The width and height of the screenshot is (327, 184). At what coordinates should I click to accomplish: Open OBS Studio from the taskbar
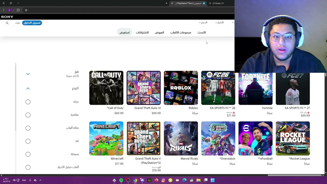coord(128,180)
